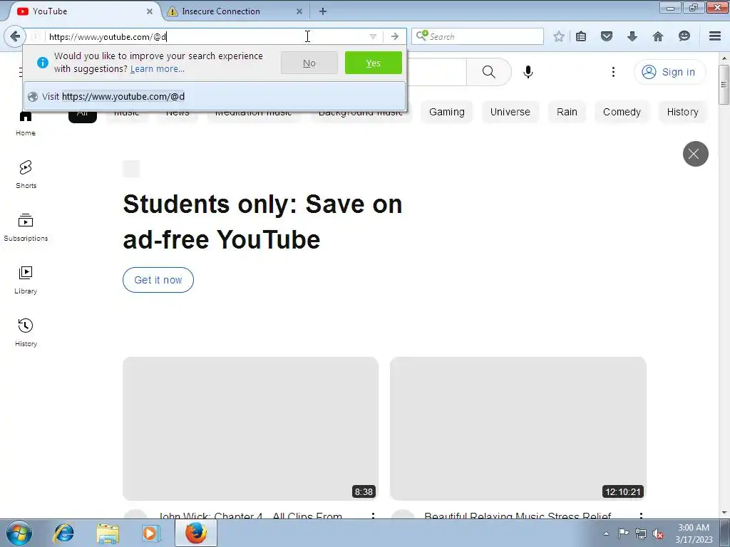Select the History filter chip

(682, 112)
